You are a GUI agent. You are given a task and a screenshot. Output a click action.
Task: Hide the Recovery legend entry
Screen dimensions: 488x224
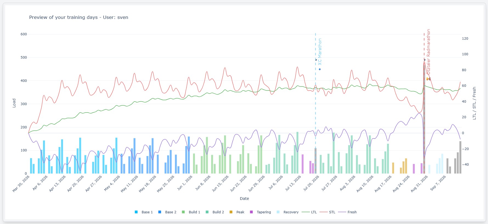pos(287,212)
